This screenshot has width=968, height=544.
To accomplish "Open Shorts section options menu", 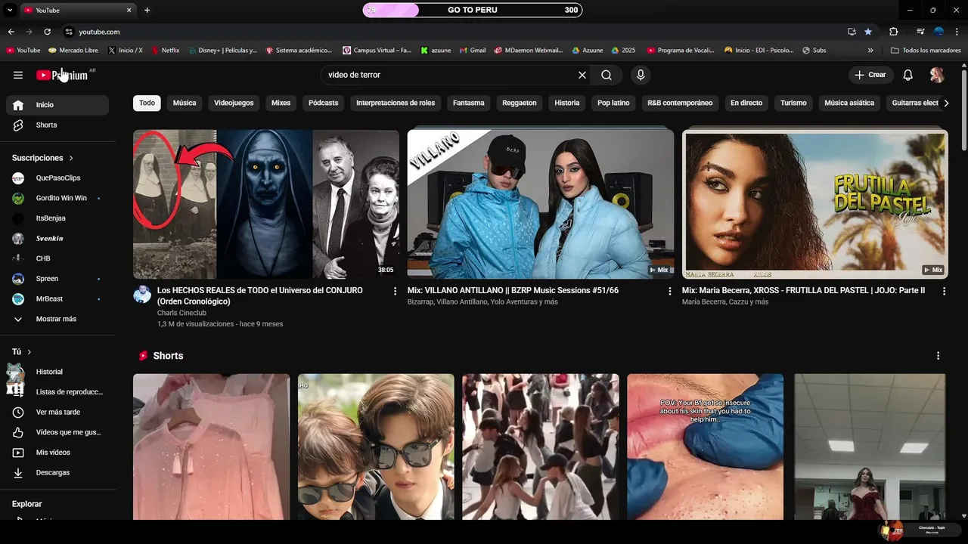I will point(939,356).
